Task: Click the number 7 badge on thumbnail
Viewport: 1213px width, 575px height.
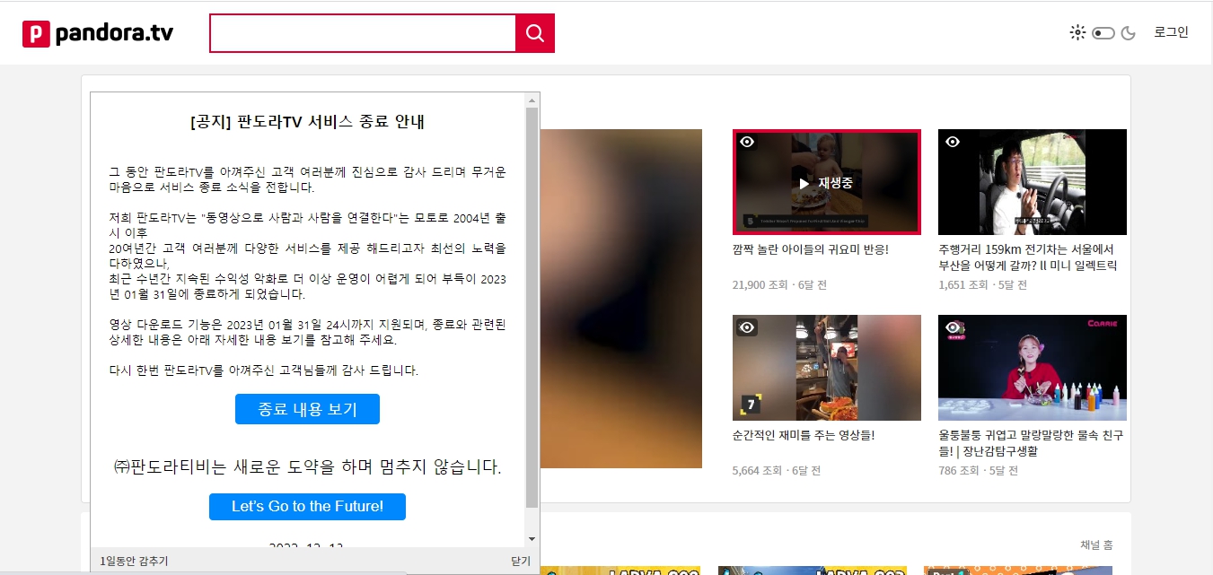Action: coord(751,405)
